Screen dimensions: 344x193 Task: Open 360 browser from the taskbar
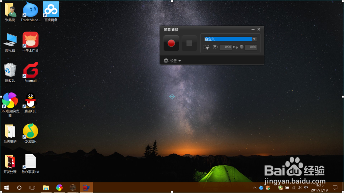(59, 188)
